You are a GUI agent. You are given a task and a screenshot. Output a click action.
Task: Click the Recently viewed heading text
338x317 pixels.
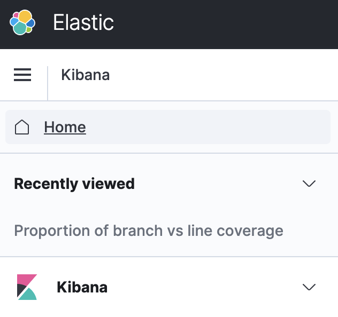pyautogui.click(x=74, y=184)
